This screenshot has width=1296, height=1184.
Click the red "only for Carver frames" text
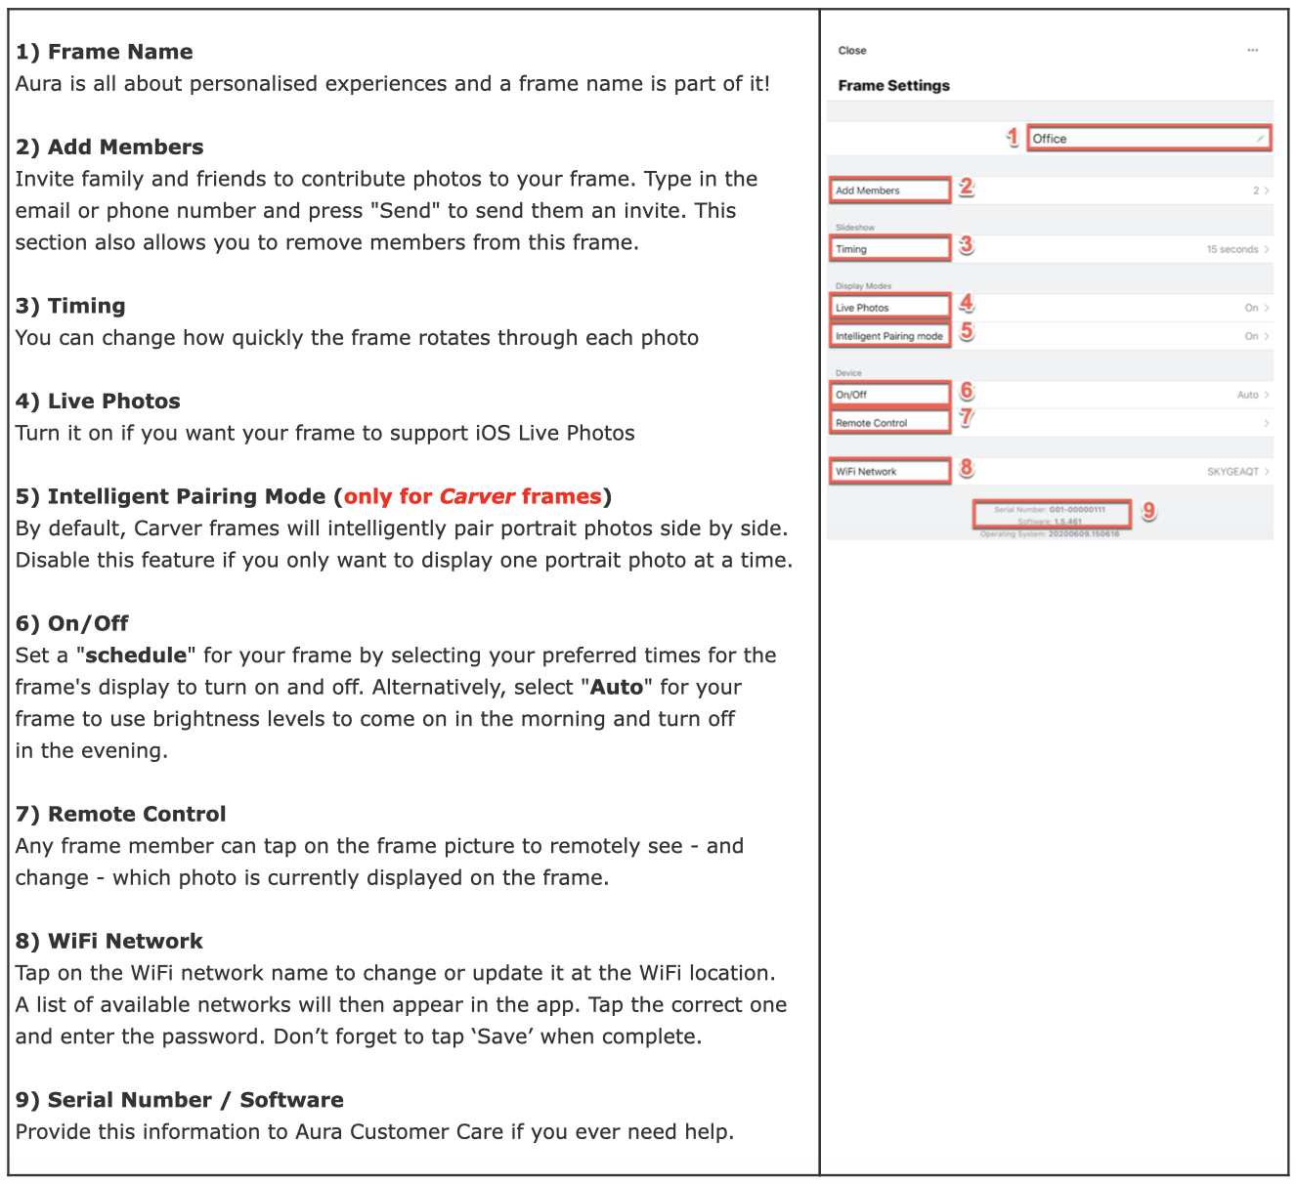coord(473,497)
